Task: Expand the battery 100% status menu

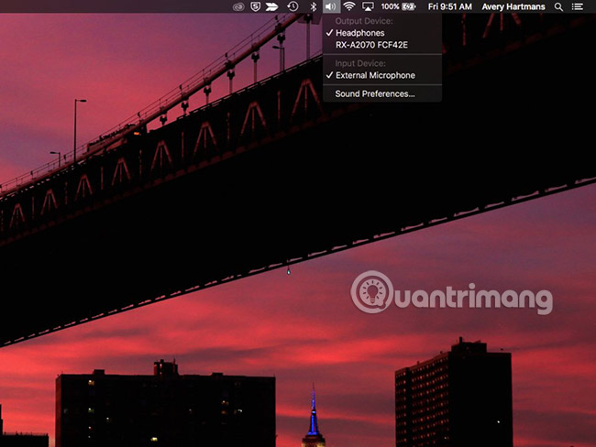Action: (398, 6)
